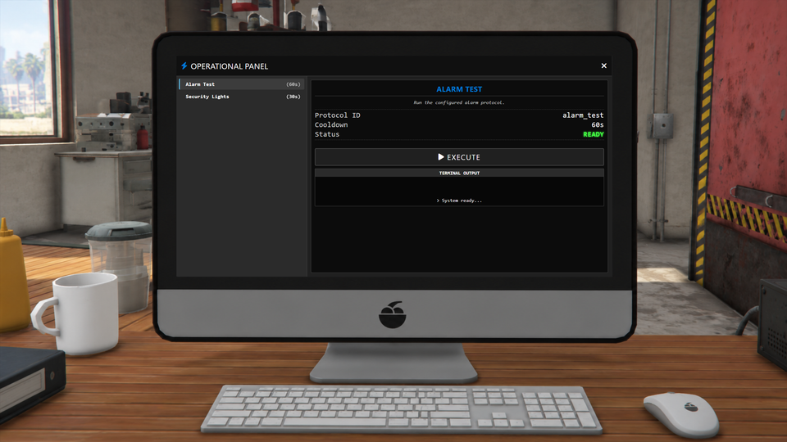Click the (60s) label beside Alarm Test
The image size is (787, 442).
(x=293, y=84)
